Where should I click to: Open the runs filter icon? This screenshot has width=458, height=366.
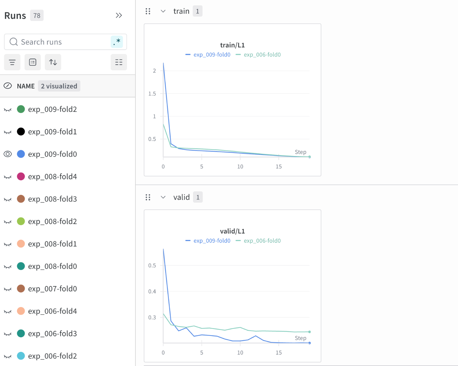coord(12,62)
